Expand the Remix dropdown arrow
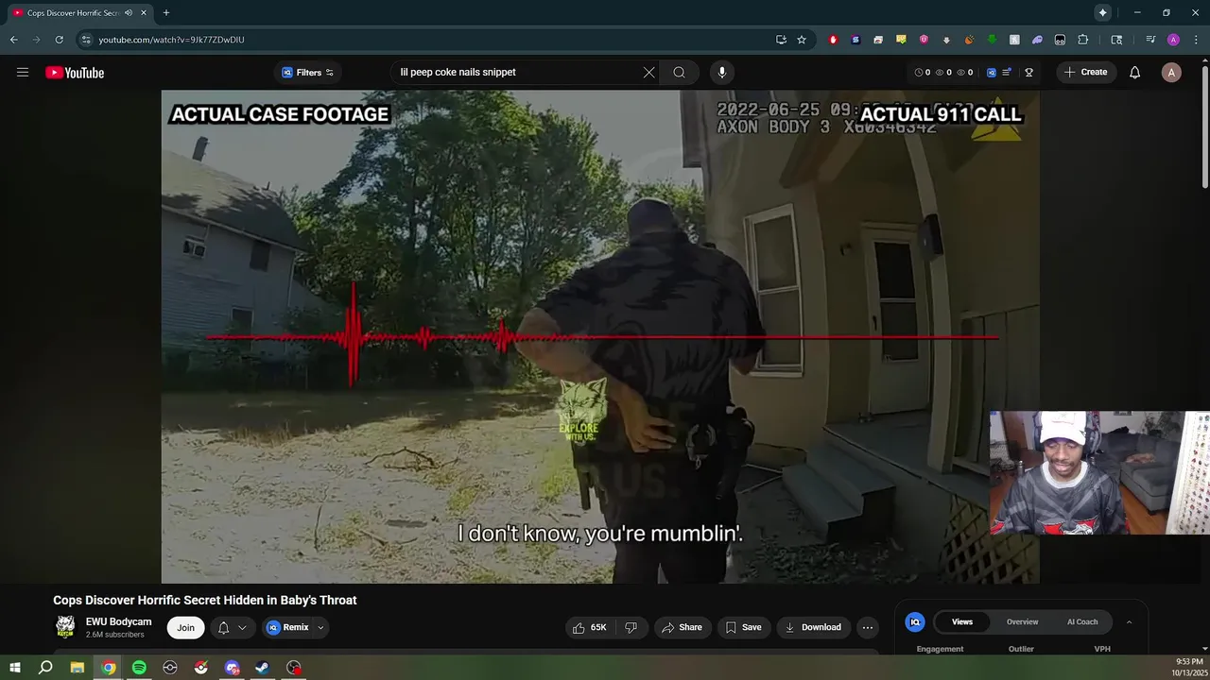 (320, 627)
